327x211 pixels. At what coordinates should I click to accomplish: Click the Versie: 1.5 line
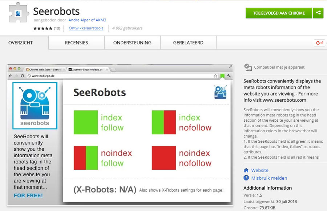coord(253,195)
